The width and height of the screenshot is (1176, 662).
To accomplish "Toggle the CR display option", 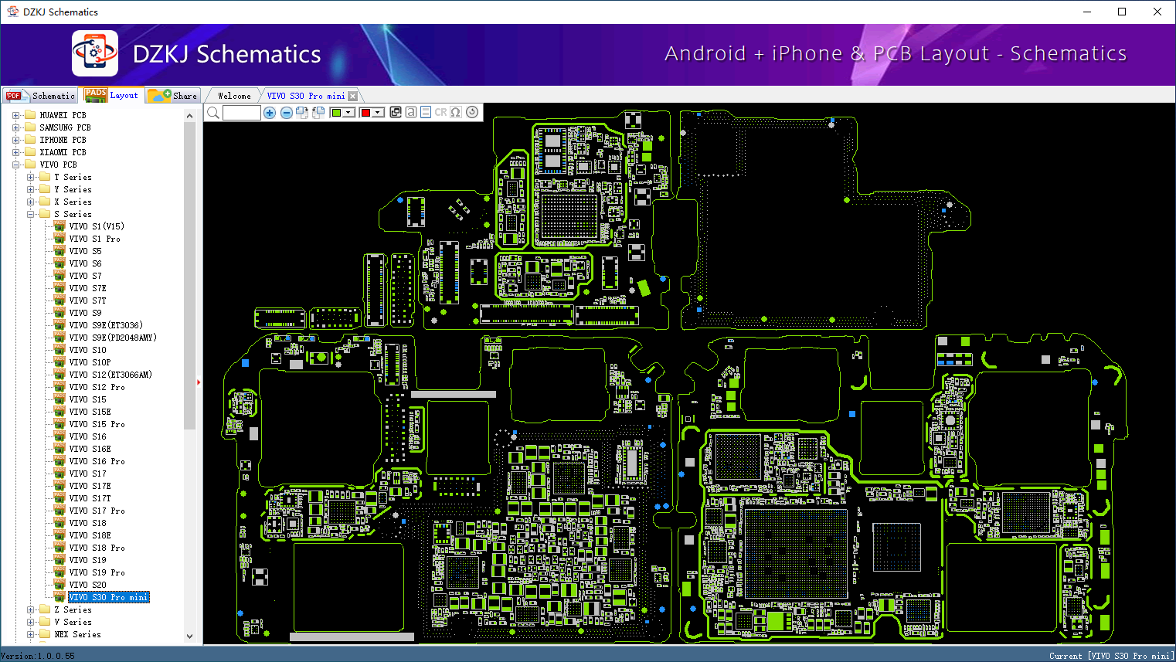I will coord(440,113).
